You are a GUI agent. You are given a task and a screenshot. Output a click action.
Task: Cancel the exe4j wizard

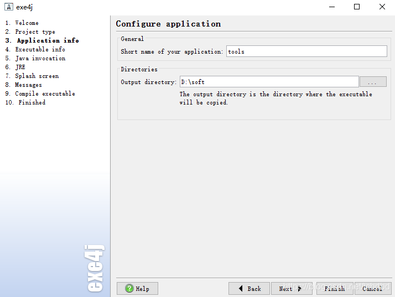[372, 289]
